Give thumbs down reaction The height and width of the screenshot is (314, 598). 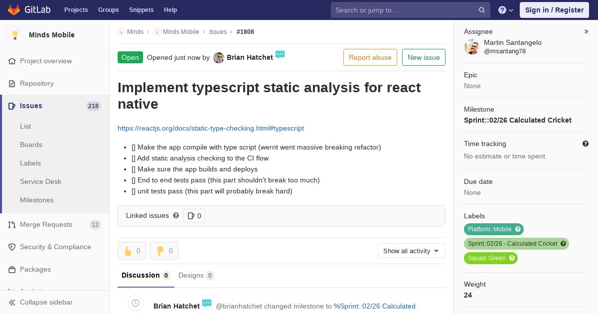164,251
